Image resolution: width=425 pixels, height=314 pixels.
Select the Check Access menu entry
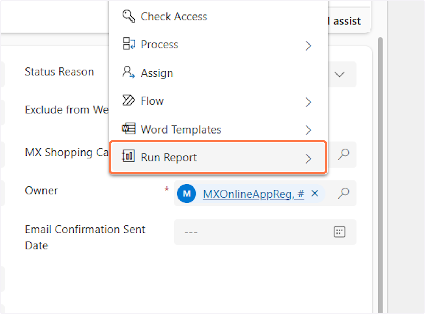(x=174, y=17)
